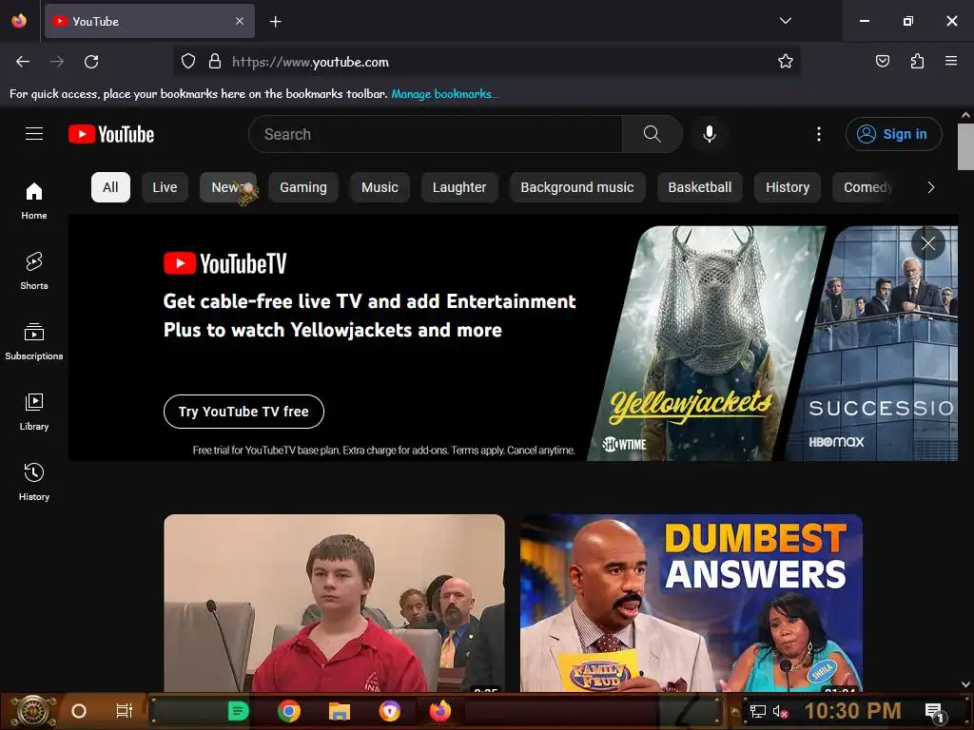This screenshot has height=730, width=974.
Task: Start voice search with microphone icon
Action: point(709,134)
